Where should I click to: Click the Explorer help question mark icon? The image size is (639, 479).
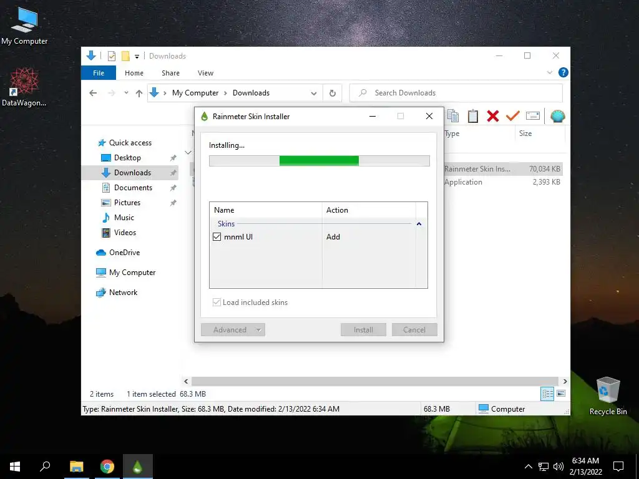563,72
